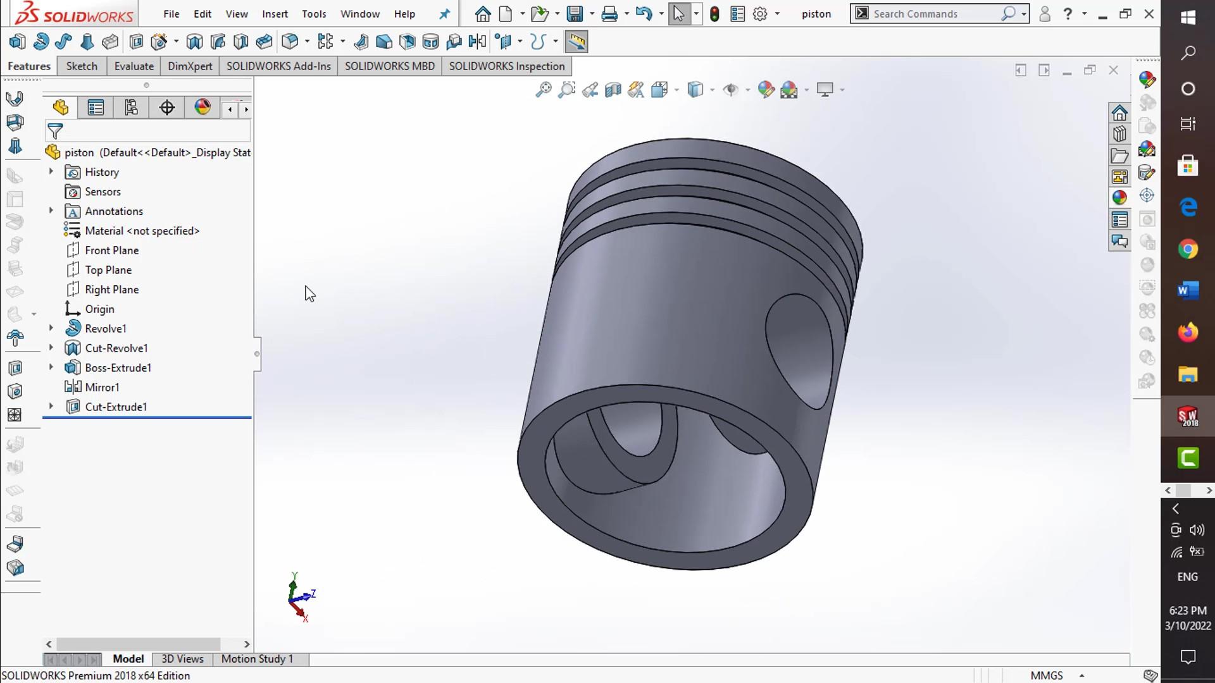Activate the Mirror feature tool
This screenshot has width=1215, height=683.
478,41
